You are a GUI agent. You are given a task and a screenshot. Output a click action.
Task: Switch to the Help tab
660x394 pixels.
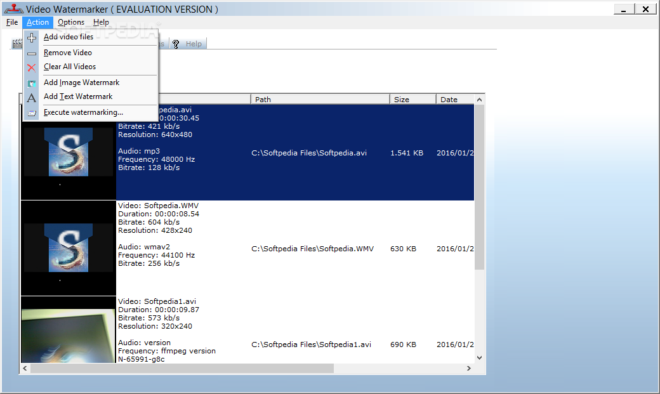188,44
